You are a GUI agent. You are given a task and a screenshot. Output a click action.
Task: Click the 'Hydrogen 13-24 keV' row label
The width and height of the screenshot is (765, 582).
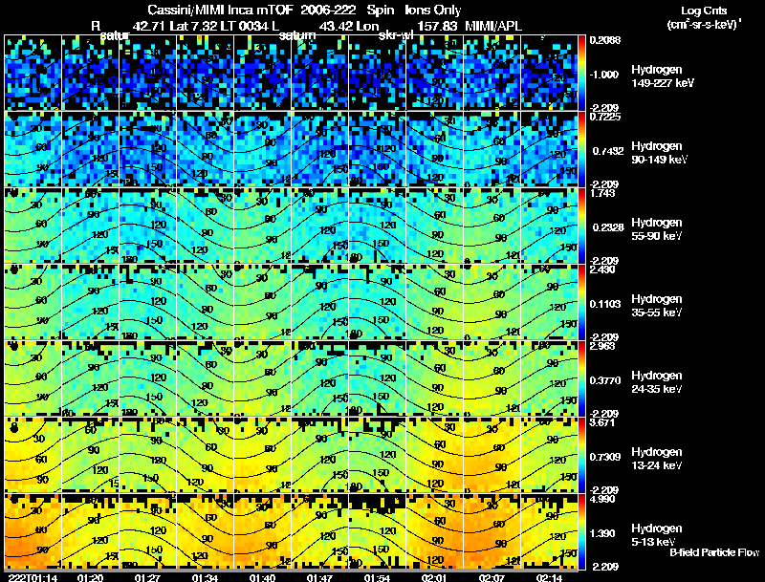[x=657, y=459]
